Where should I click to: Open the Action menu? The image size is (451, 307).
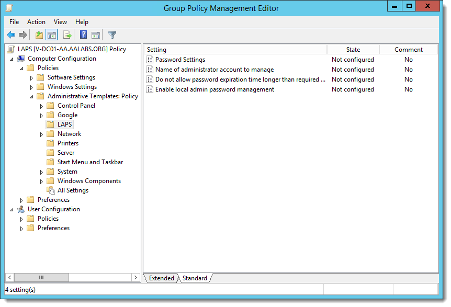36,22
